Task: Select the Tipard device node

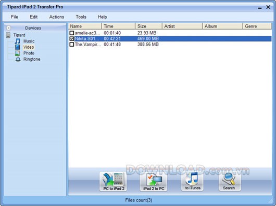Action: [19, 35]
